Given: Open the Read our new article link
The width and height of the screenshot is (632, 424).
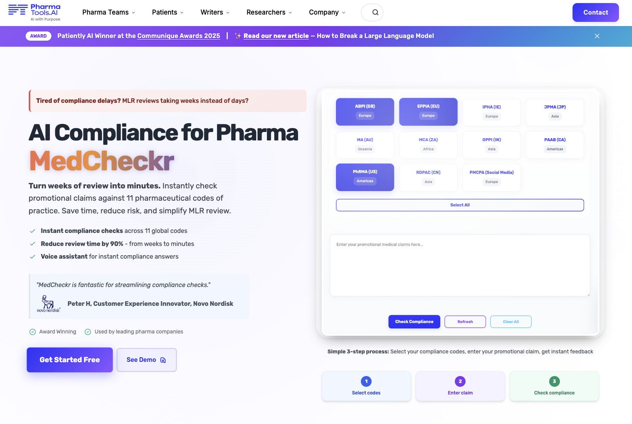Looking at the screenshot, I should 276,36.
